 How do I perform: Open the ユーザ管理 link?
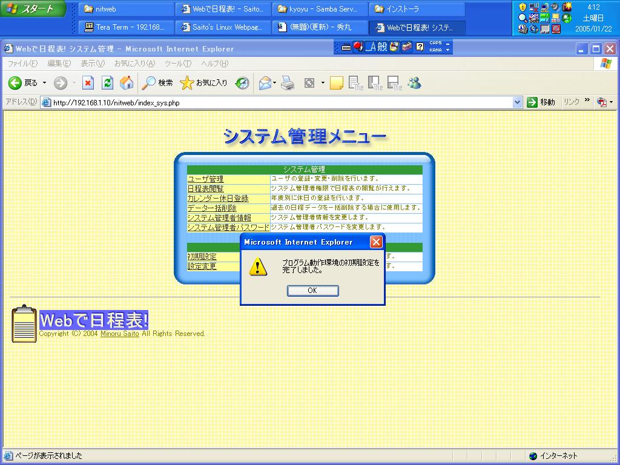click(205, 179)
